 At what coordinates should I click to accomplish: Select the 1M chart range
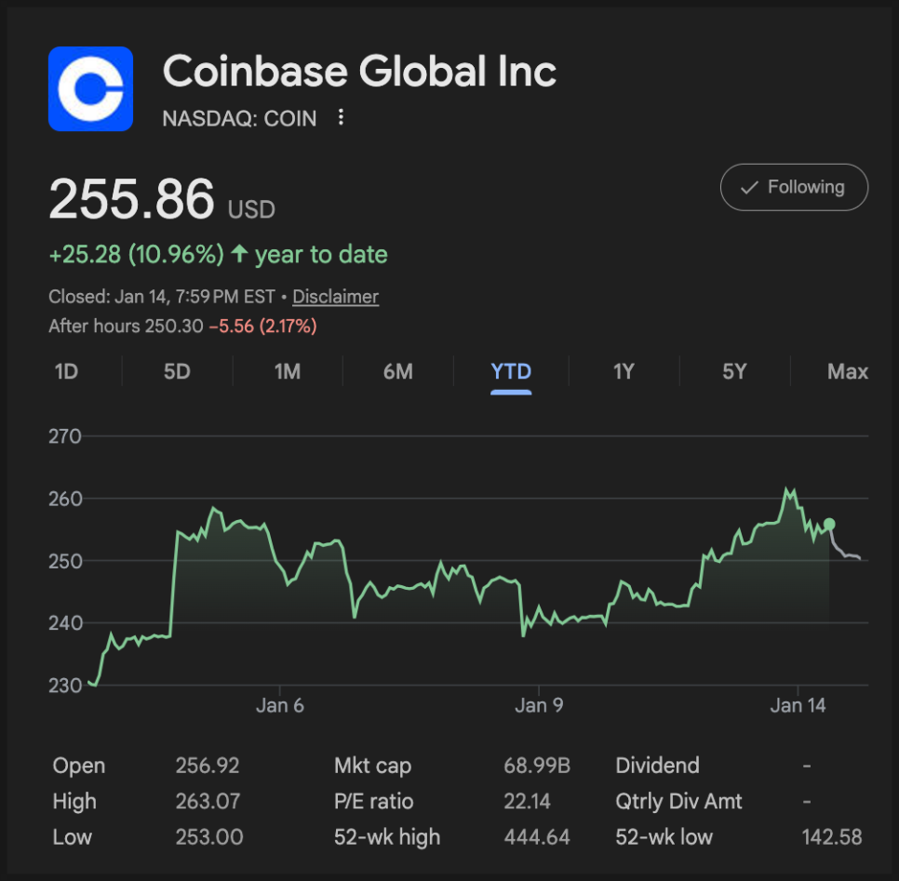288,372
